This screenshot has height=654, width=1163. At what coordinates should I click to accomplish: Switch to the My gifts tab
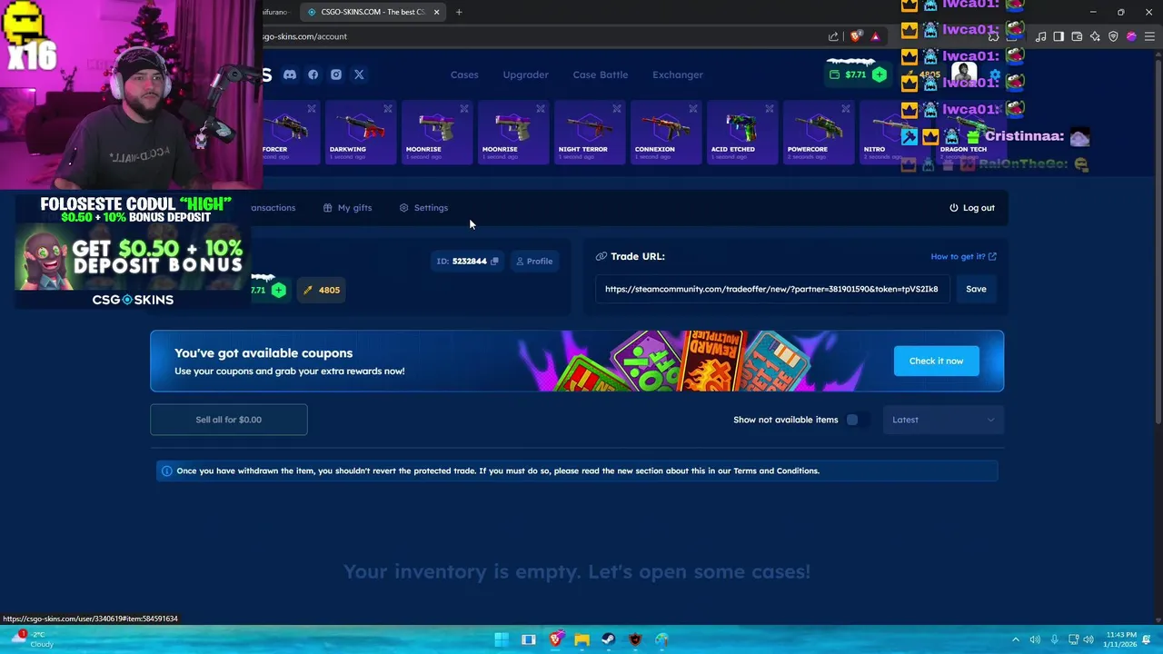[x=347, y=208]
